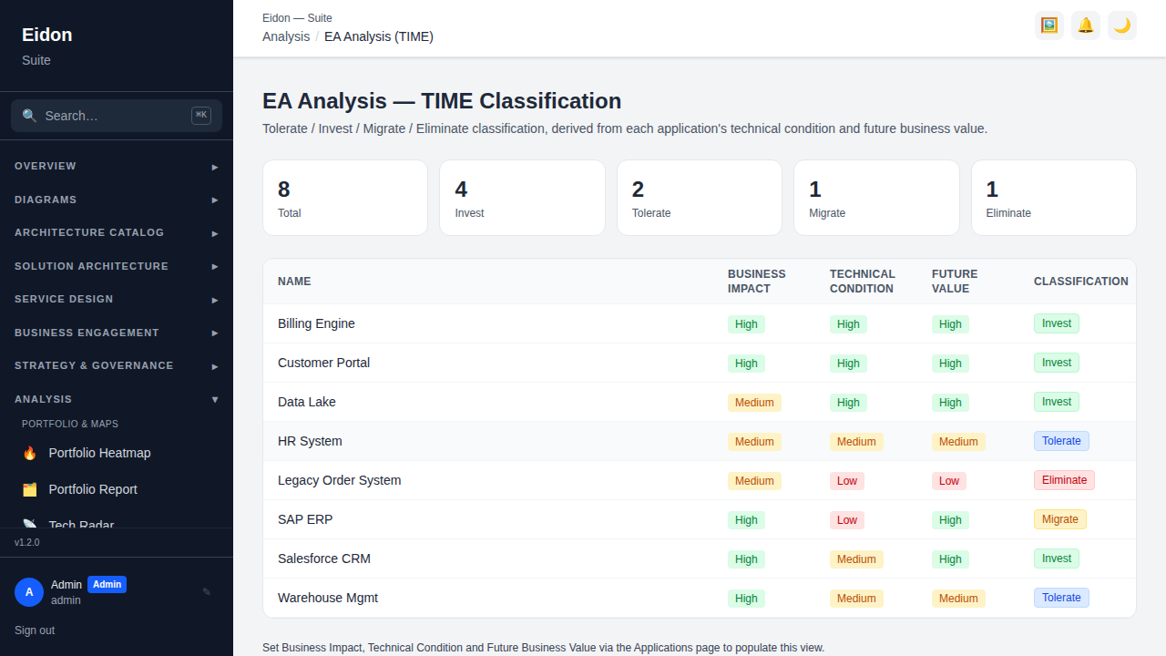Click the Portfolio Report folder icon
This screenshot has height=656, width=1166.
click(30, 489)
